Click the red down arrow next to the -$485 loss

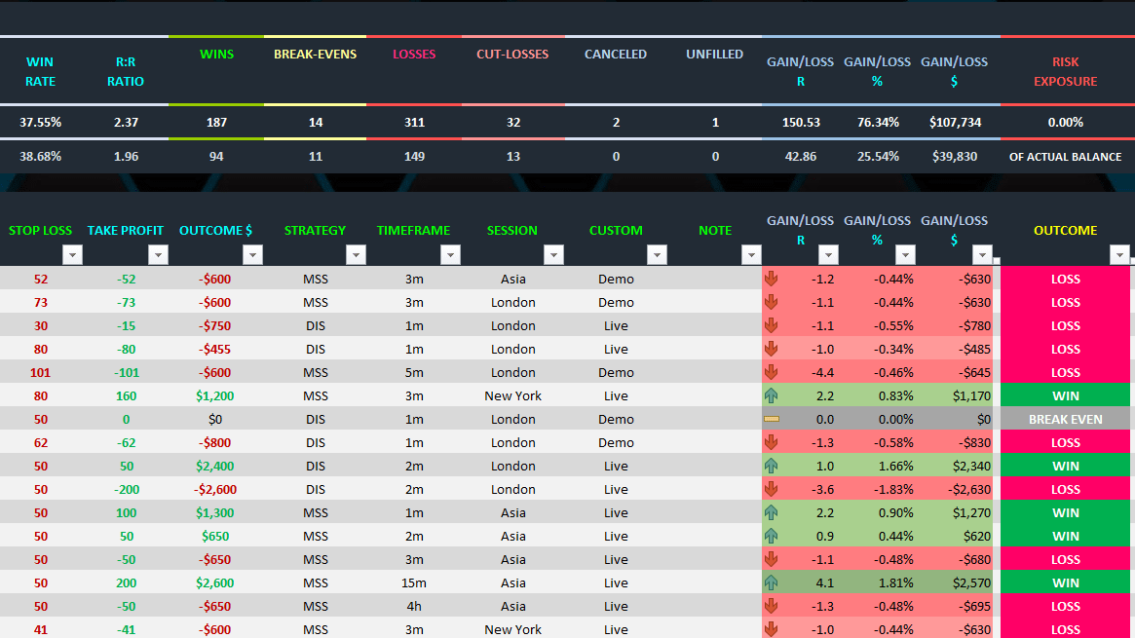tap(771, 349)
